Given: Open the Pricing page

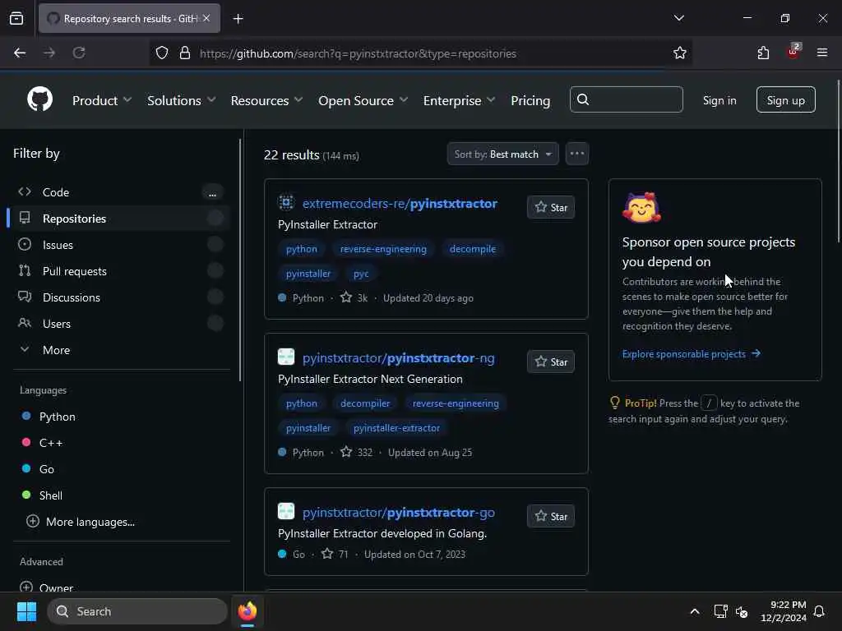Looking at the screenshot, I should click(530, 100).
